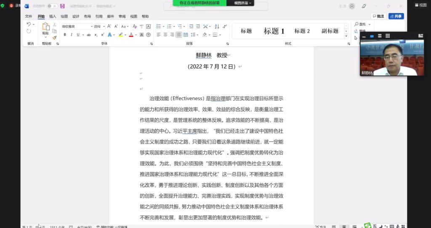This screenshot has height=228, width=431.
Task: Click the Format Painter brush icon
Action: [54, 38]
